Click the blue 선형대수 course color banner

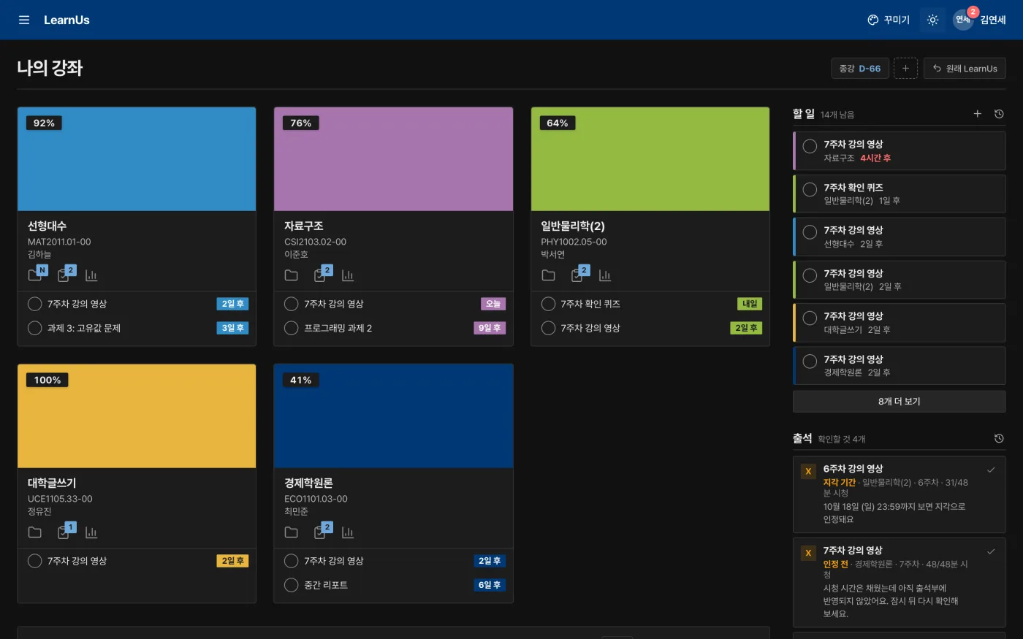(137, 159)
